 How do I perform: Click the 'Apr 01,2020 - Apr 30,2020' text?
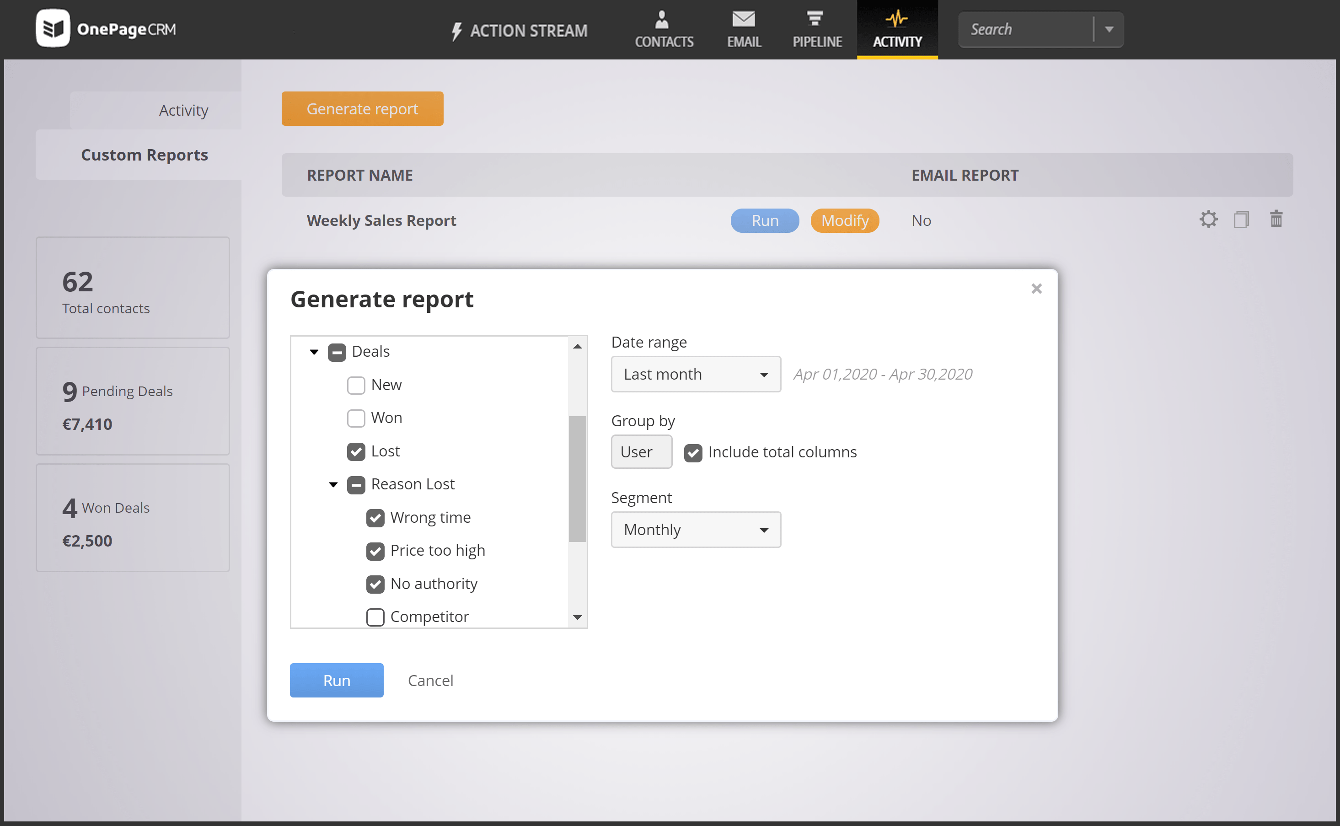883,374
